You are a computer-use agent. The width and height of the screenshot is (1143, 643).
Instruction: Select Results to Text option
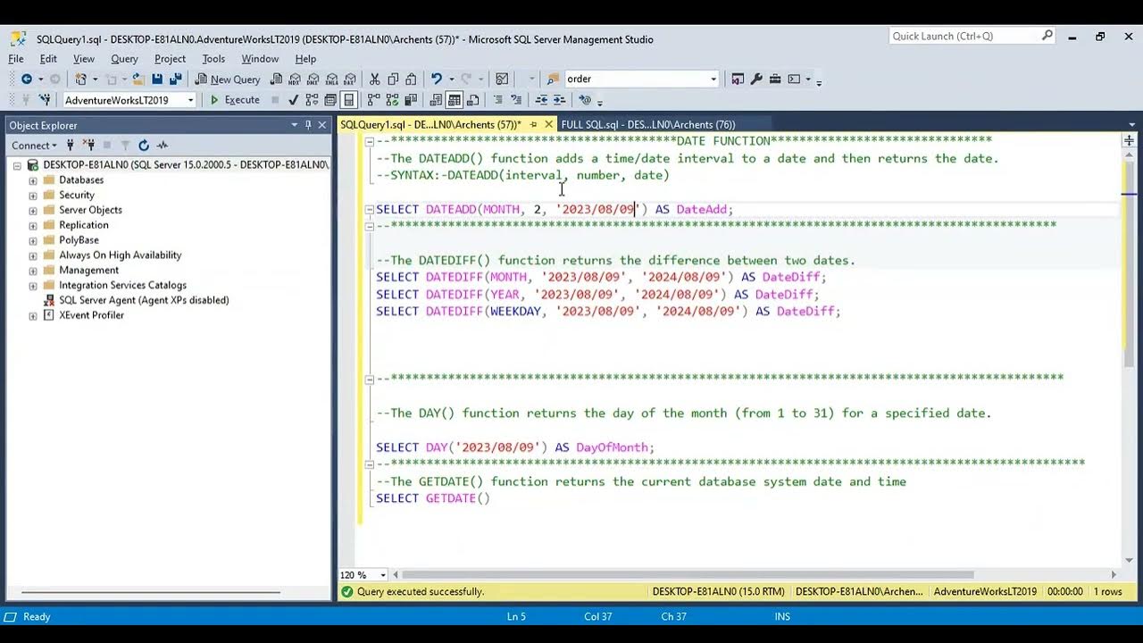436,100
